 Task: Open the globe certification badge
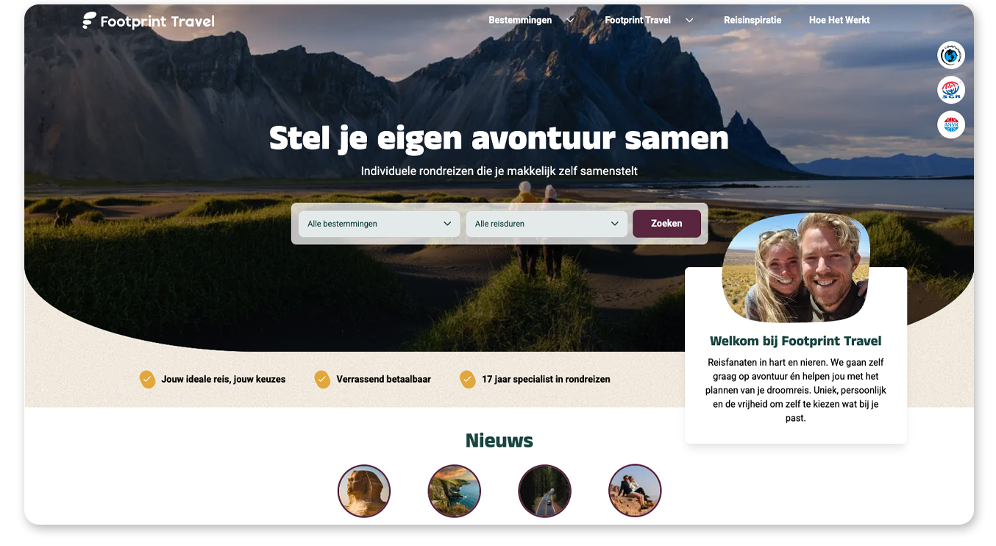point(951,55)
